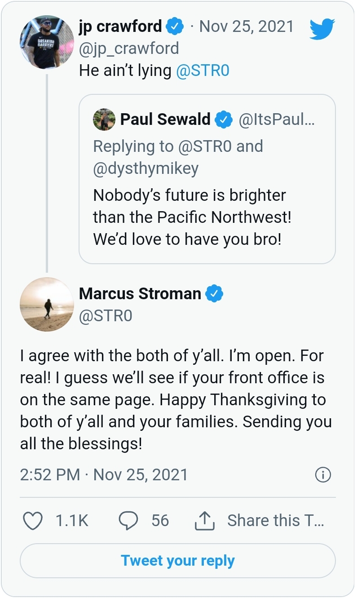This screenshot has height=598, width=357.
Task: Click Paul Sewald's verified badge
Action: (x=223, y=120)
